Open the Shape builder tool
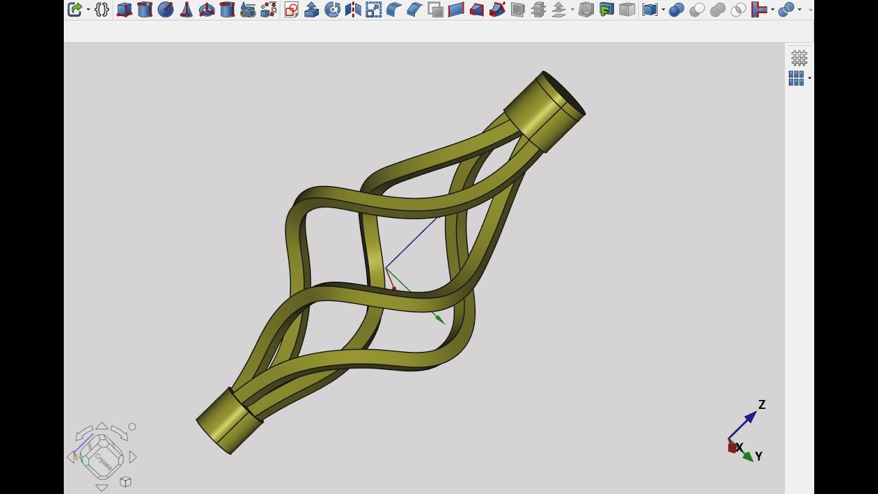This screenshot has height=494, width=878. pos(268,10)
